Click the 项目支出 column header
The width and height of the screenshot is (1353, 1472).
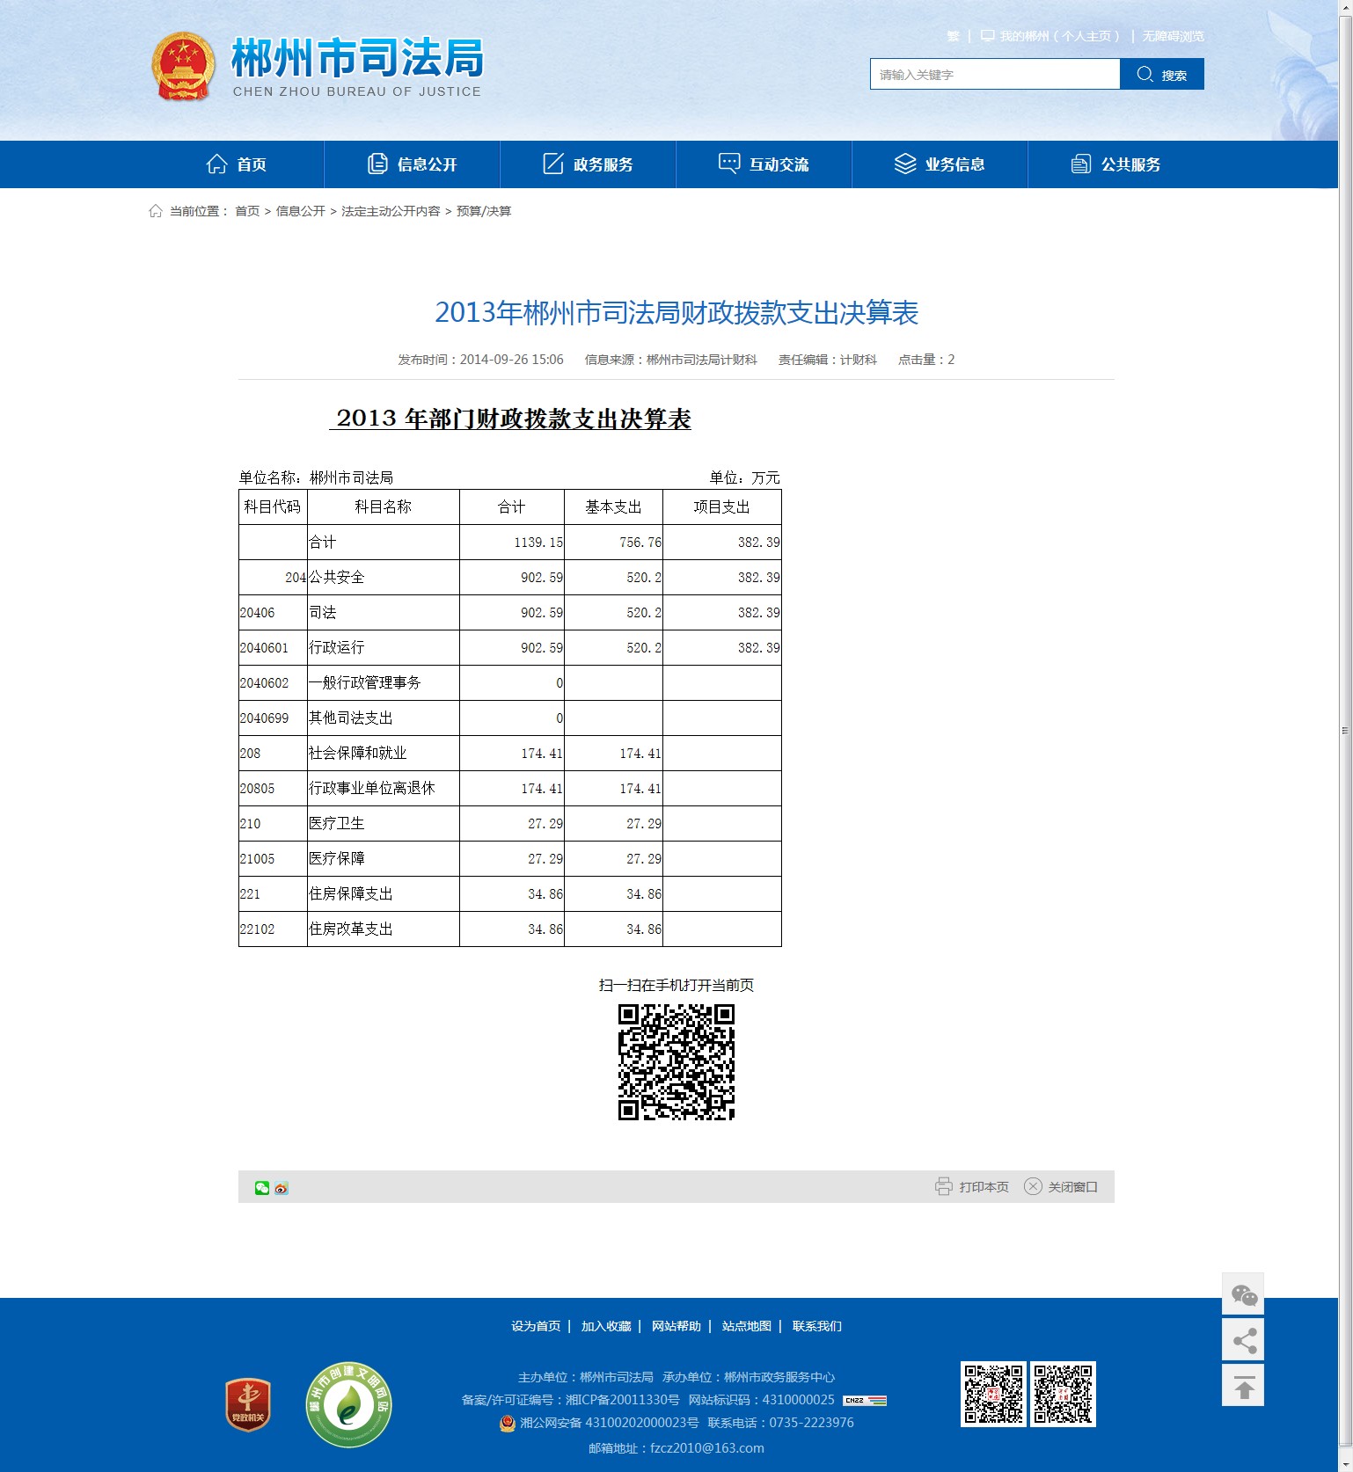click(722, 506)
